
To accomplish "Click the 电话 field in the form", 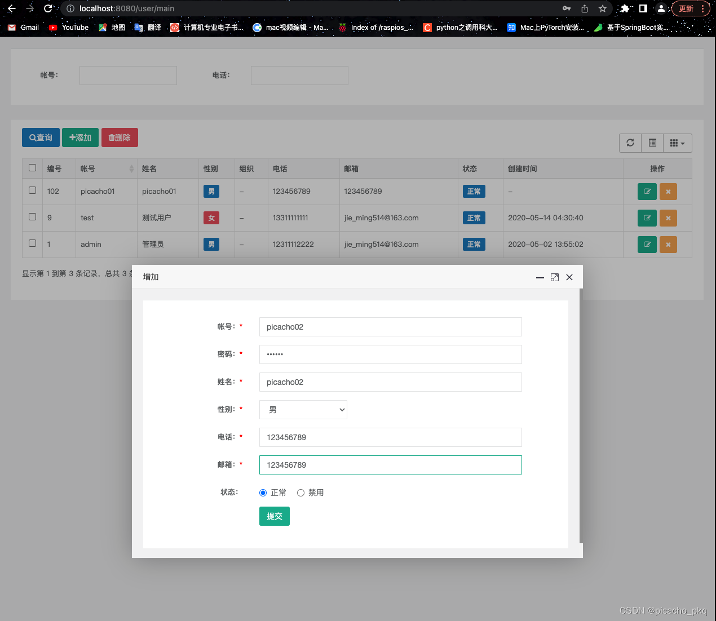I will coord(391,437).
